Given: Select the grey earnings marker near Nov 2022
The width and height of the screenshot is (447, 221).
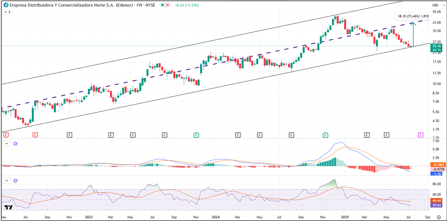Looking at the screenshot, I should tap(69, 135).
